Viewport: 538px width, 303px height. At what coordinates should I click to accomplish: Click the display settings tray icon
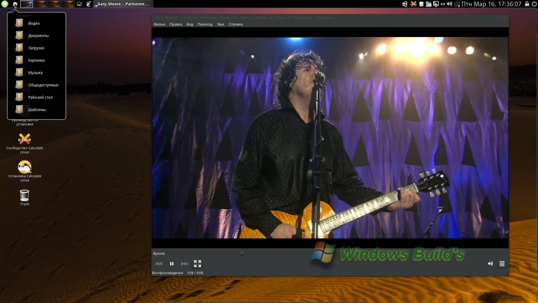tap(436, 4)
